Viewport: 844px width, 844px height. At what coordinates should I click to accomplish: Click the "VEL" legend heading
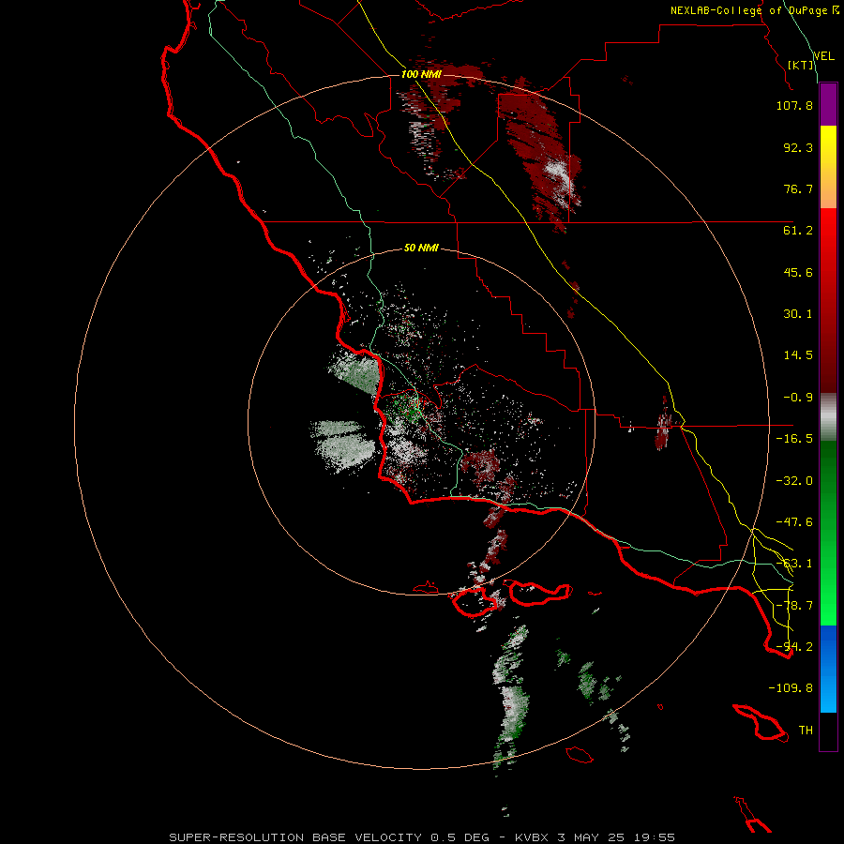tap(824, 56)
